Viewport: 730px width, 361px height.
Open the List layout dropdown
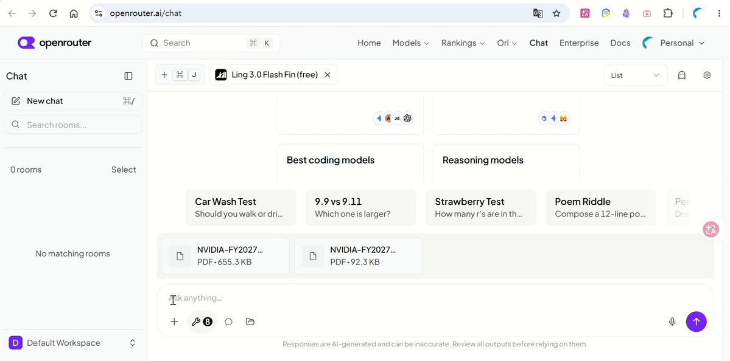click(636, 75)
